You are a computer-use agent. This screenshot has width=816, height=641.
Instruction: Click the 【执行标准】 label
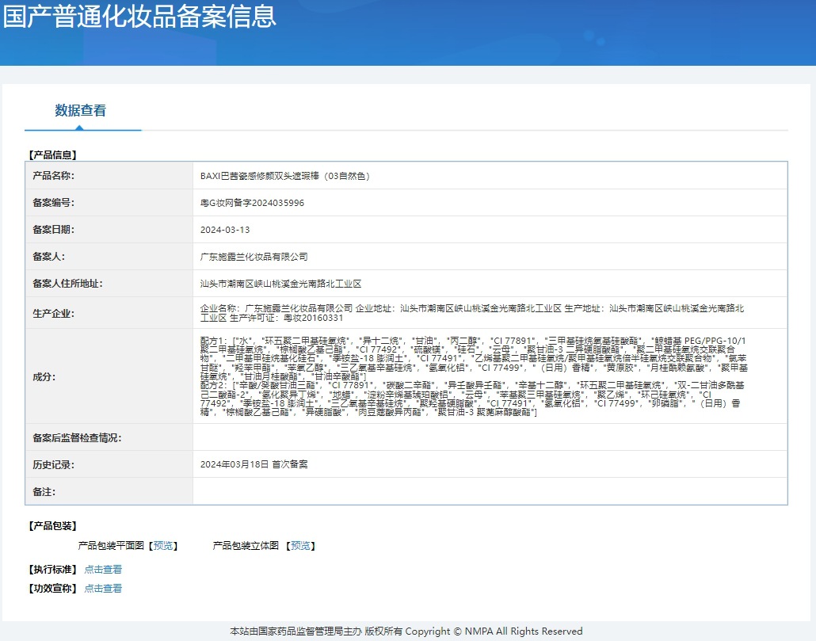point(52,569)
